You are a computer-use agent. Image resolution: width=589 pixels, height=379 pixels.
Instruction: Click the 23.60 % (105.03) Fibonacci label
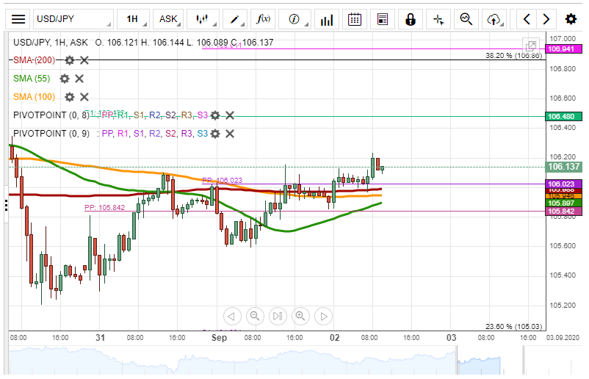pyautogui.click(x=513, y=326)
